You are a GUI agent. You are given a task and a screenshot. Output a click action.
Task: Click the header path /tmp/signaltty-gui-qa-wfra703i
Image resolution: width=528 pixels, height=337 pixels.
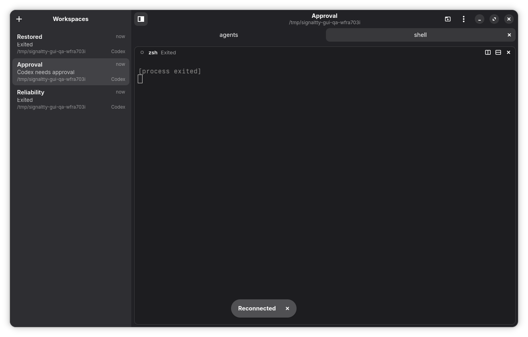[x=324, y=23]
